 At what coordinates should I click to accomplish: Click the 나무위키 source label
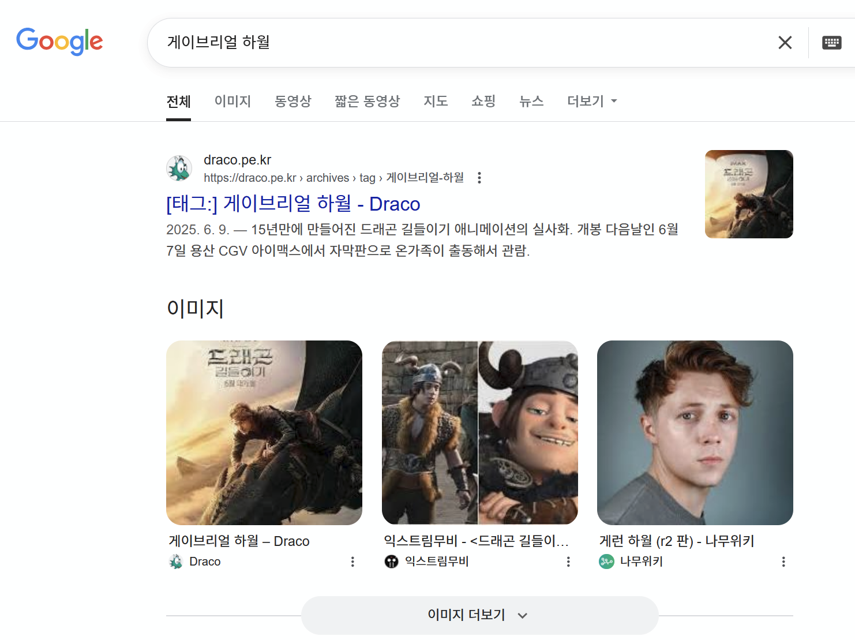(642, 562)
